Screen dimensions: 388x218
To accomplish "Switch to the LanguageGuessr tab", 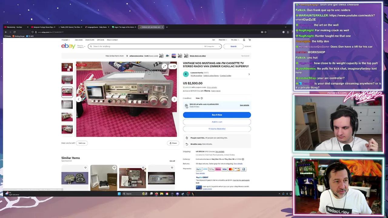I will pyautogui.click(x=97, y=27).
